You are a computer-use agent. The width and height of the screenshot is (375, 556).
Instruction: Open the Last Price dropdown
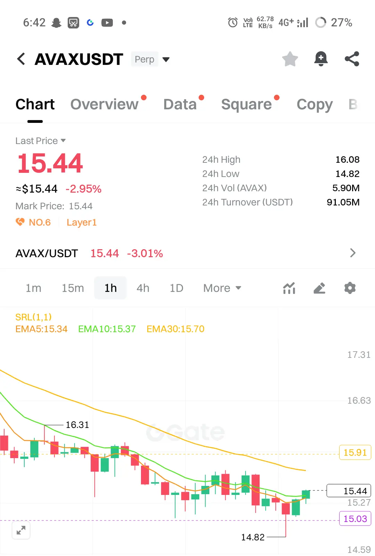pyautogui.click(x=41, y=141)
